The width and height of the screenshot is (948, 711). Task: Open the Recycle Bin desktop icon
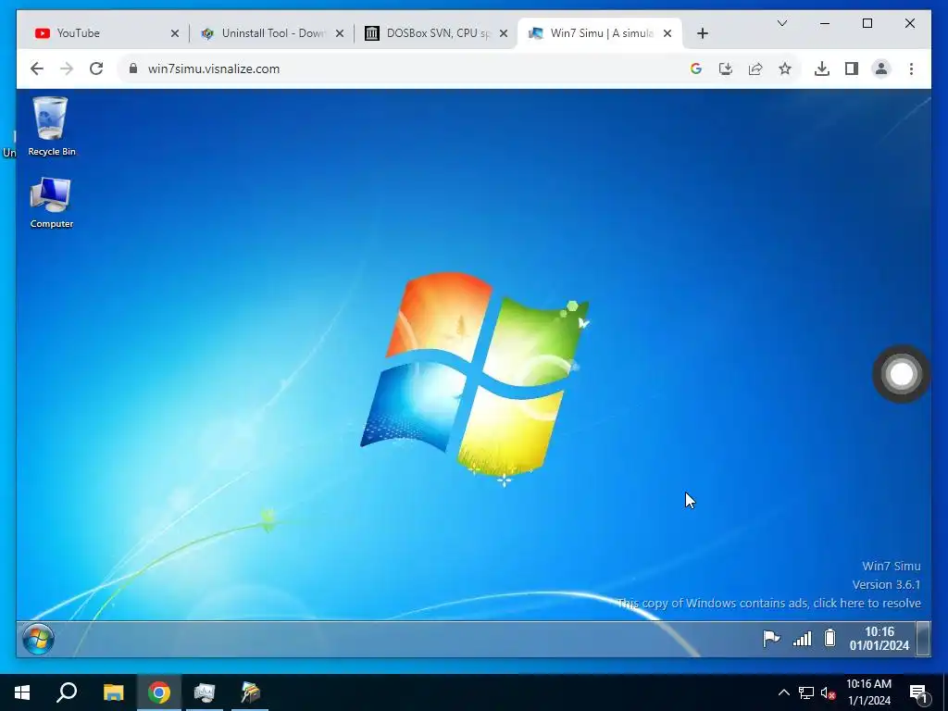point(51,126)
